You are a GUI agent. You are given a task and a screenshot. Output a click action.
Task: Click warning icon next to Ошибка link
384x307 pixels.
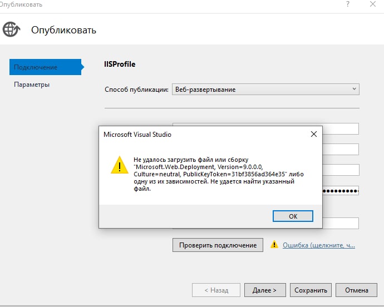pos(274,244)
